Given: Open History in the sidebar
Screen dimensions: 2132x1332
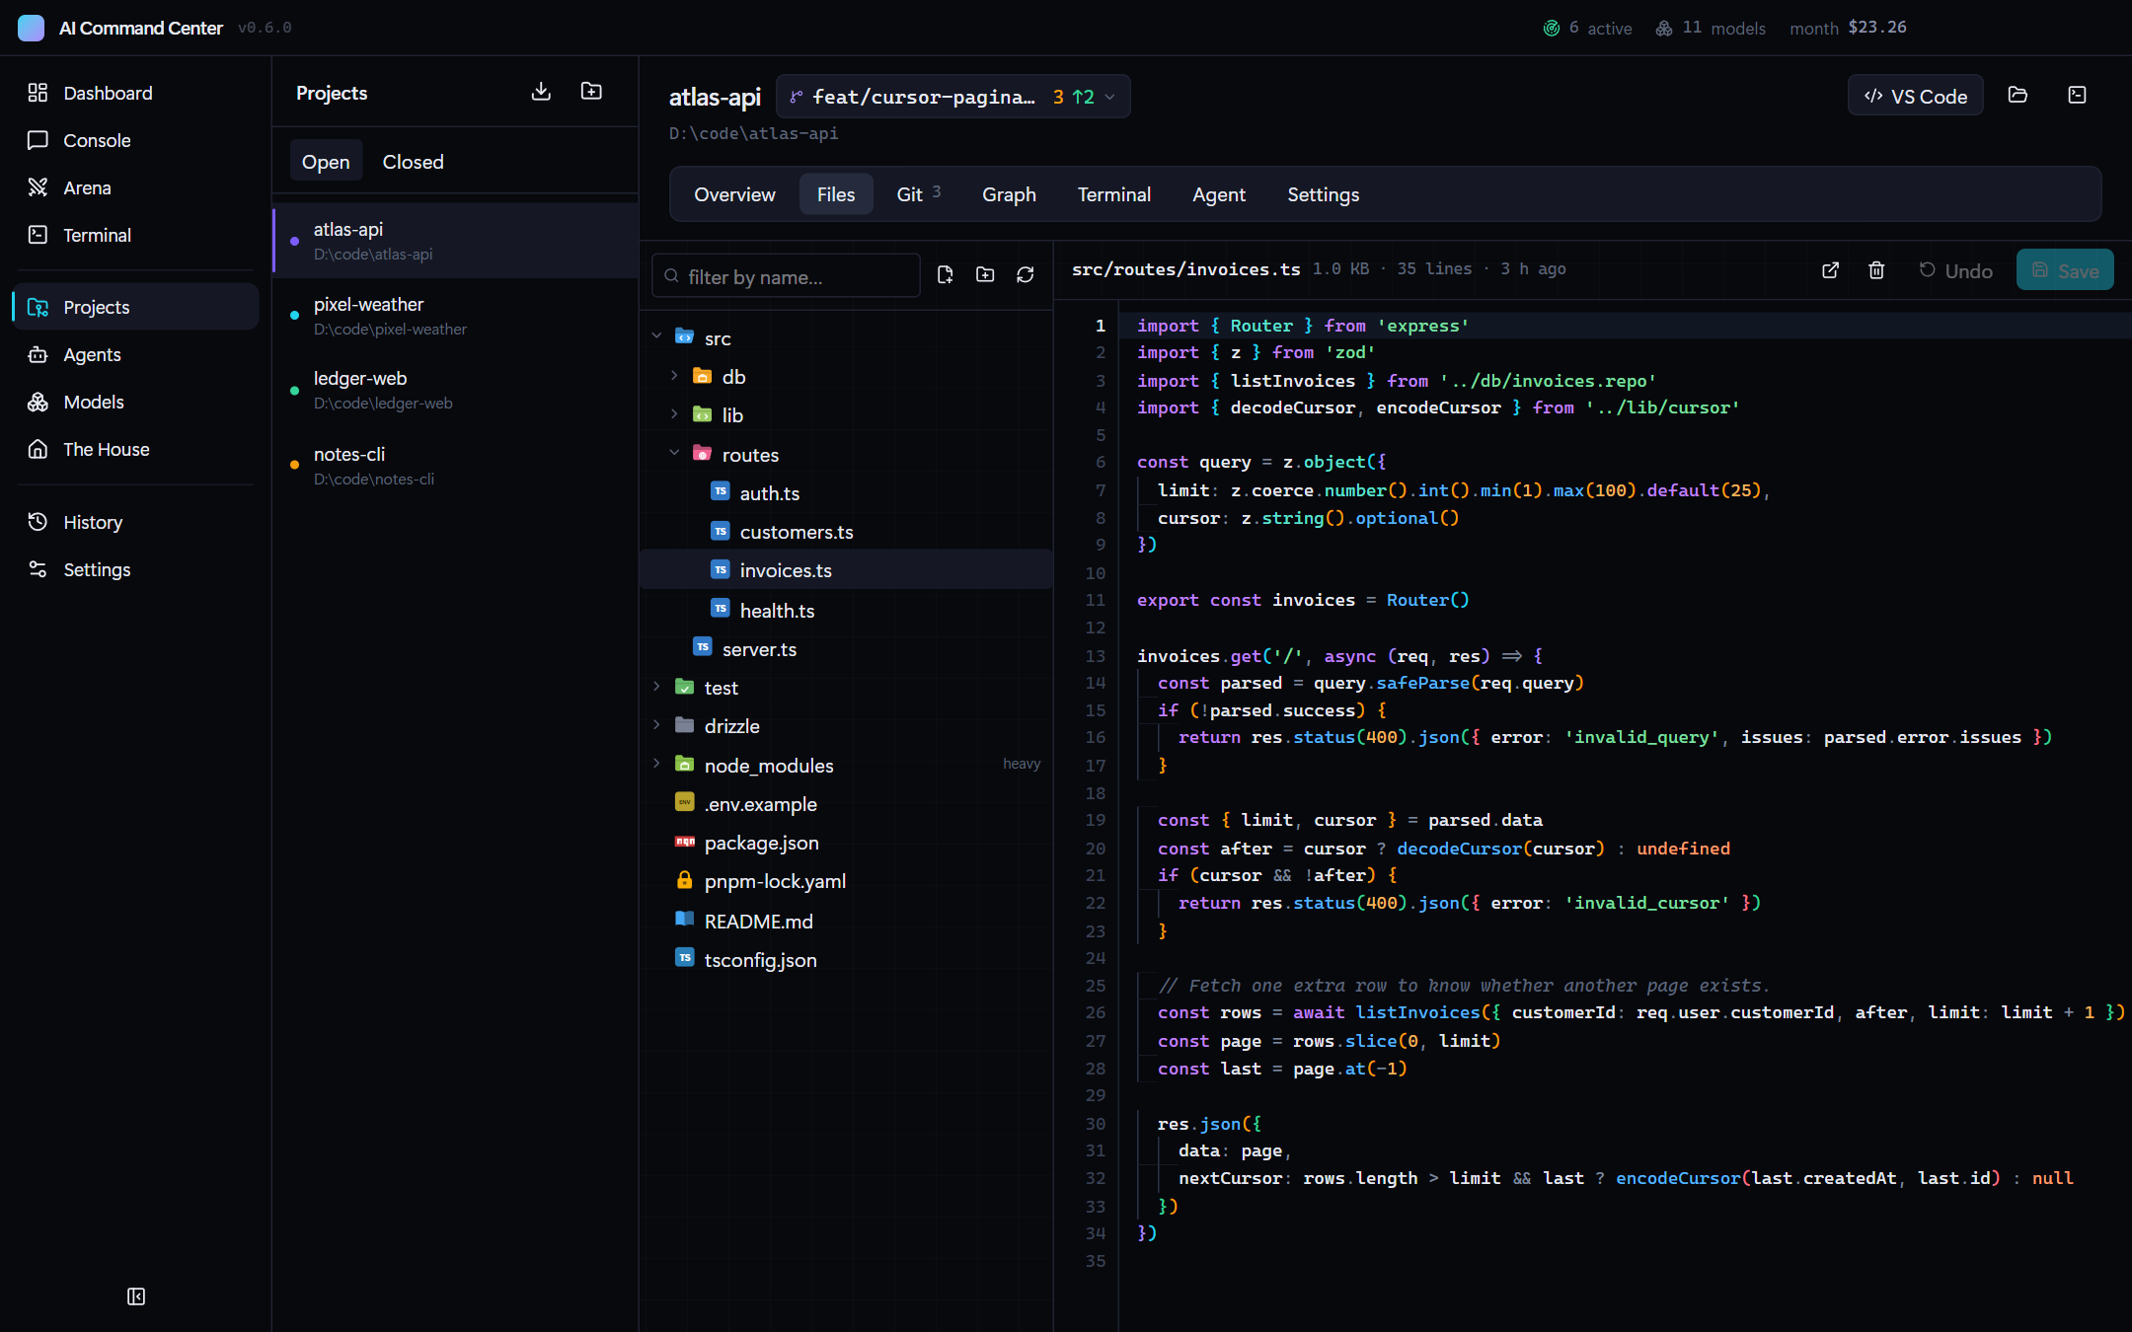Looking at the screenshot, I should pyautogui.click(x=136, y=522).
